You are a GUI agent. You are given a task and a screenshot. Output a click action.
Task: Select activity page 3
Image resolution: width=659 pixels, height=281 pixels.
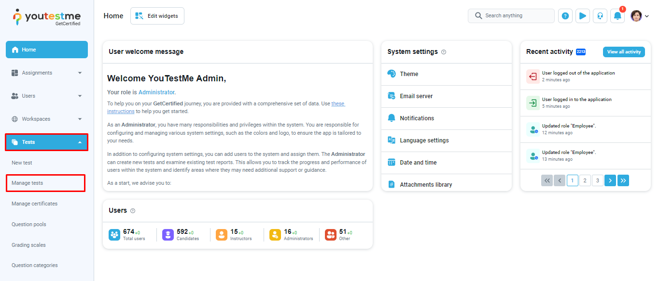pyautogui.click(x=598, y=180)
